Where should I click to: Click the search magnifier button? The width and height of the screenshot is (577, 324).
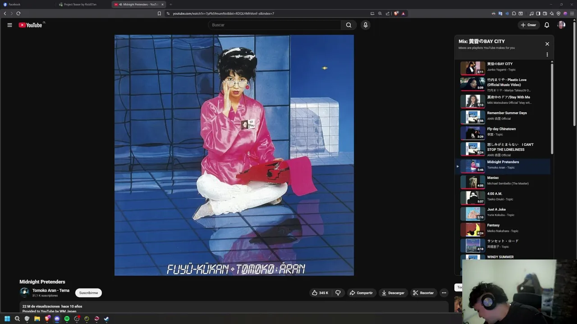click(348, 25)
